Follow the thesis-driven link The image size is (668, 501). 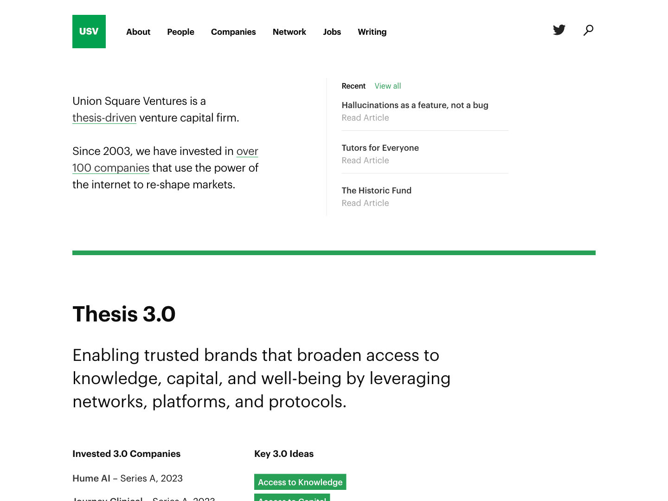click(104, 118)
